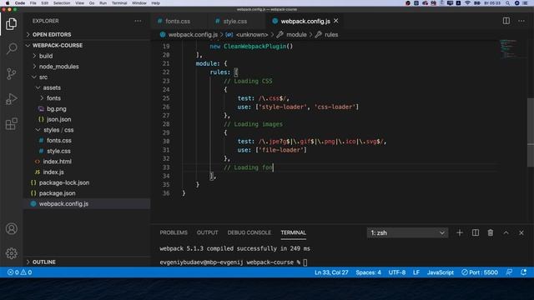Open macOS Spotlight search icon

pyautogui.click(x=507, y=3)
